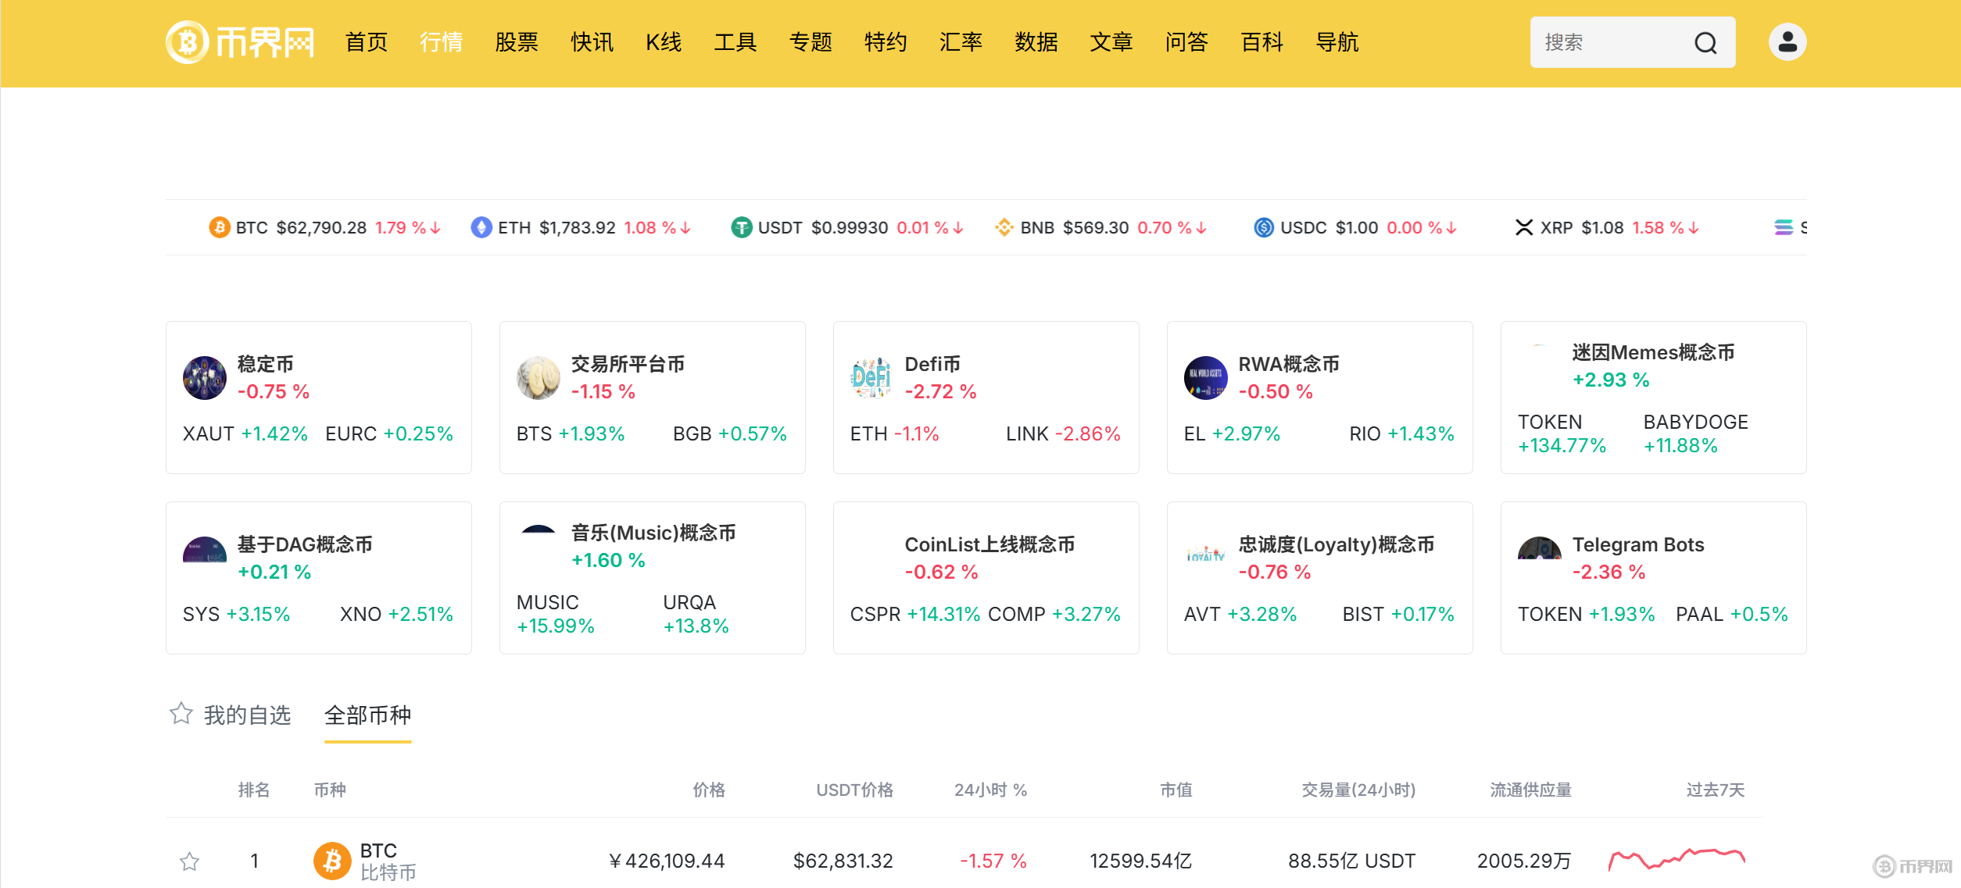The height and width of the screenshot is (888, 1961).
Task: Click the Bitcoin icon in BTC table row
Action: coord(332,861)
